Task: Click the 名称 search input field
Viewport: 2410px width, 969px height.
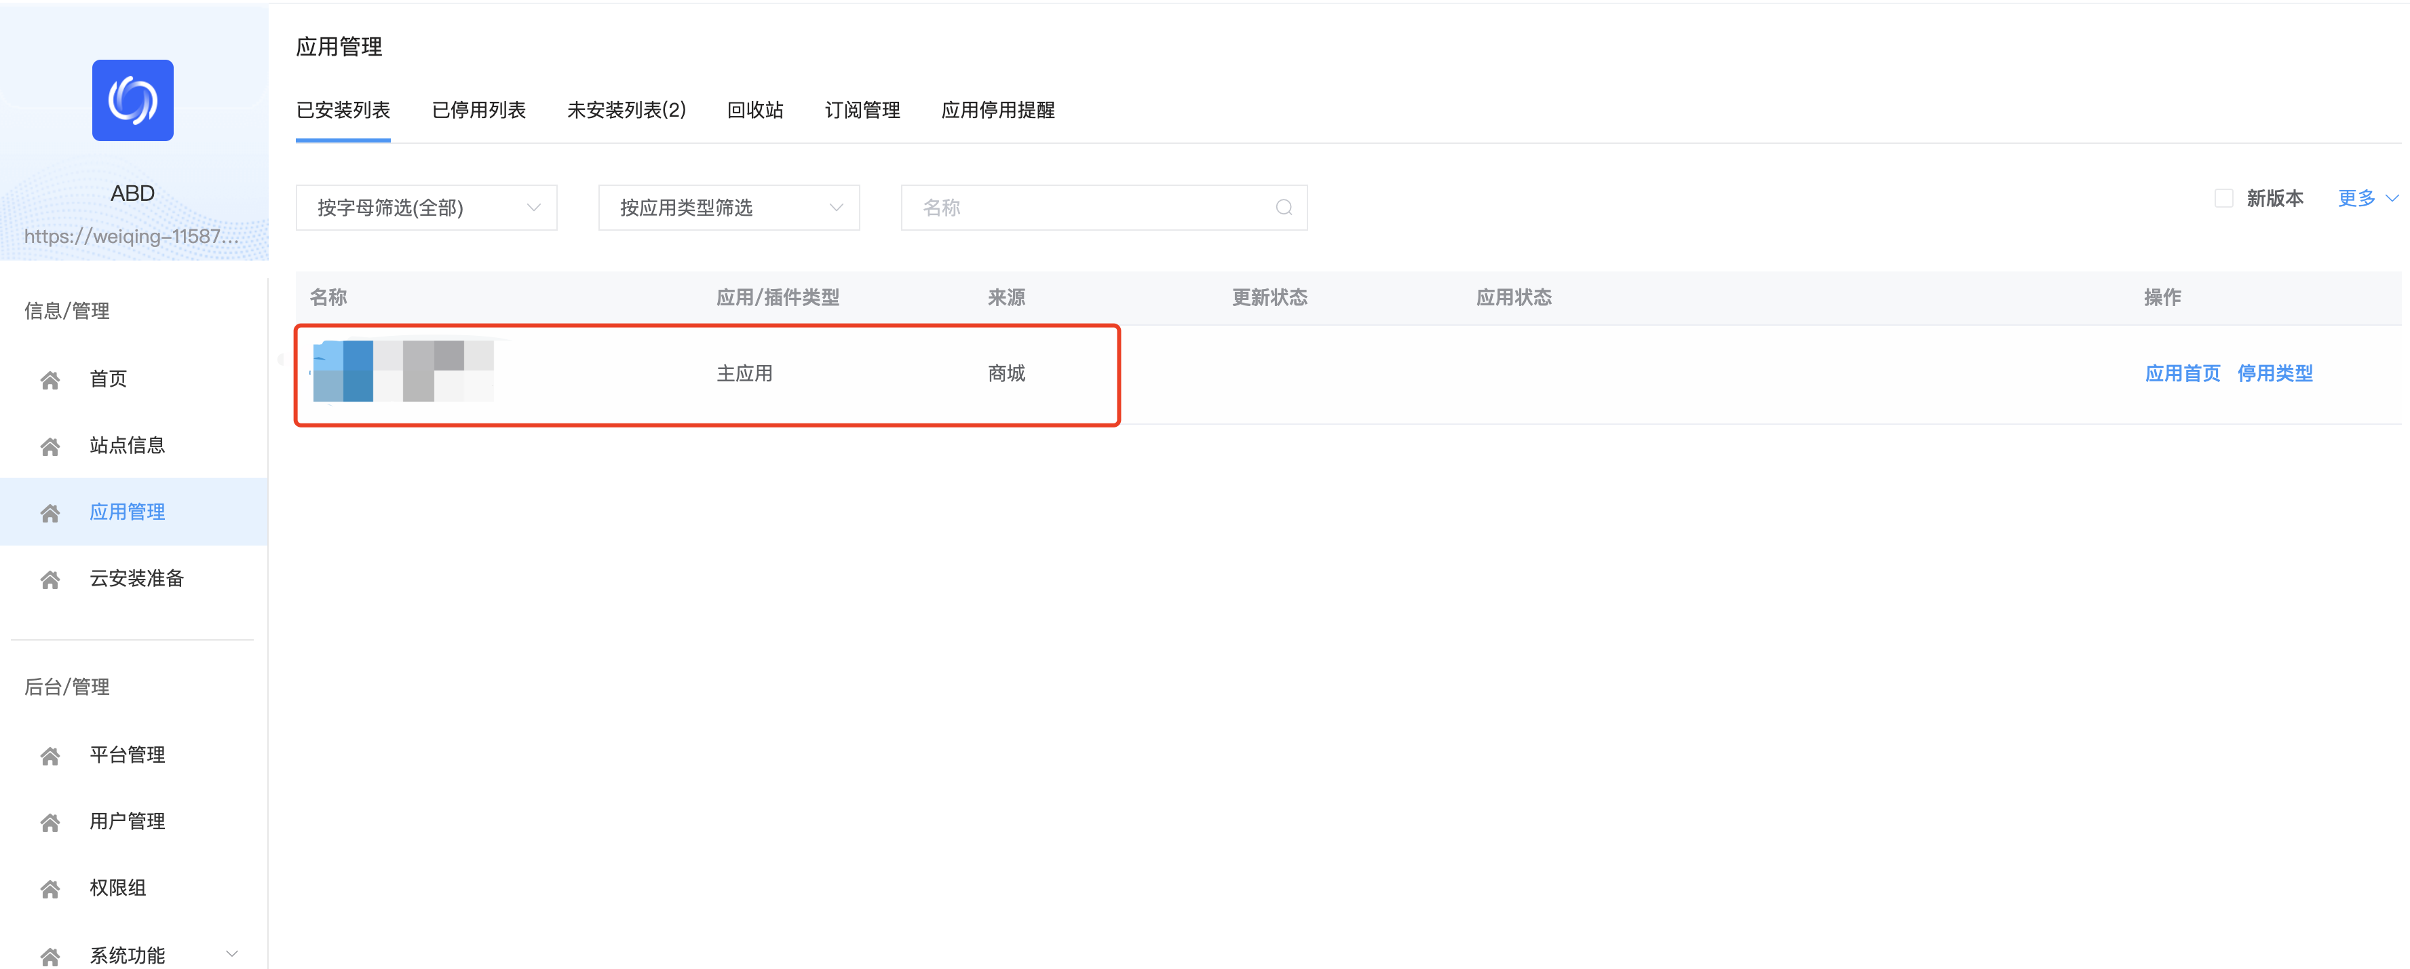Action: tap(1104, 208)
